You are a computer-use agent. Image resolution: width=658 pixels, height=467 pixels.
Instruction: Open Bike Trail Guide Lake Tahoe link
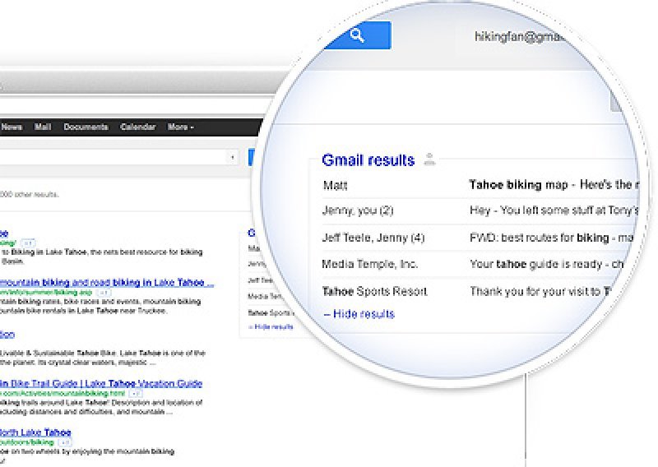[101, 383]
